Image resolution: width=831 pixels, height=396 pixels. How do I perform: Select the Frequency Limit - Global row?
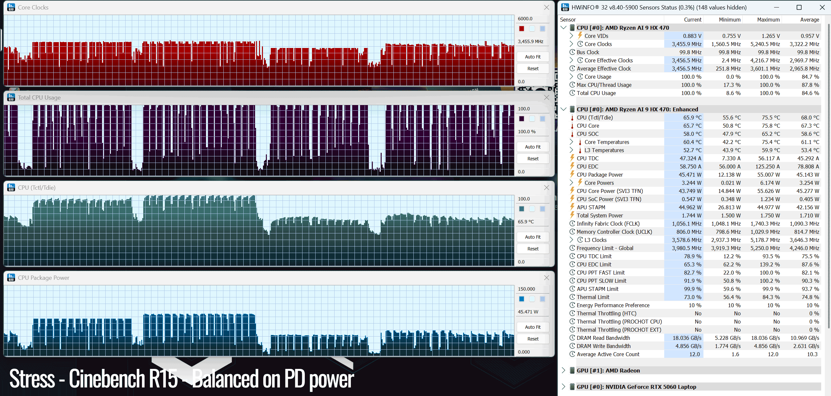pyautogui.click(x=690, y=248)
